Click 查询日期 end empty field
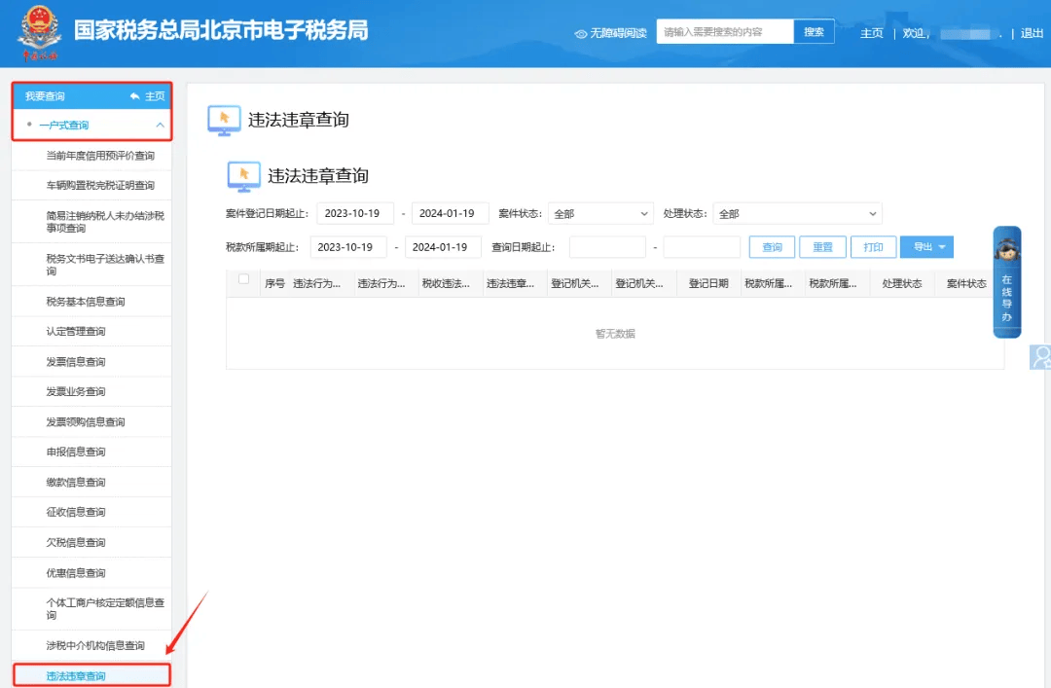The image size is (1051, 688). (x=702, y=247)
